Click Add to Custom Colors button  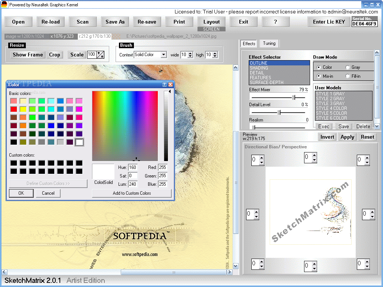pos(132,193)
